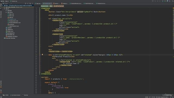Image resolution: width=174 pixels, height=98 pixels.
Task: Click the LF line separator indicator
Action: (150, 97)
